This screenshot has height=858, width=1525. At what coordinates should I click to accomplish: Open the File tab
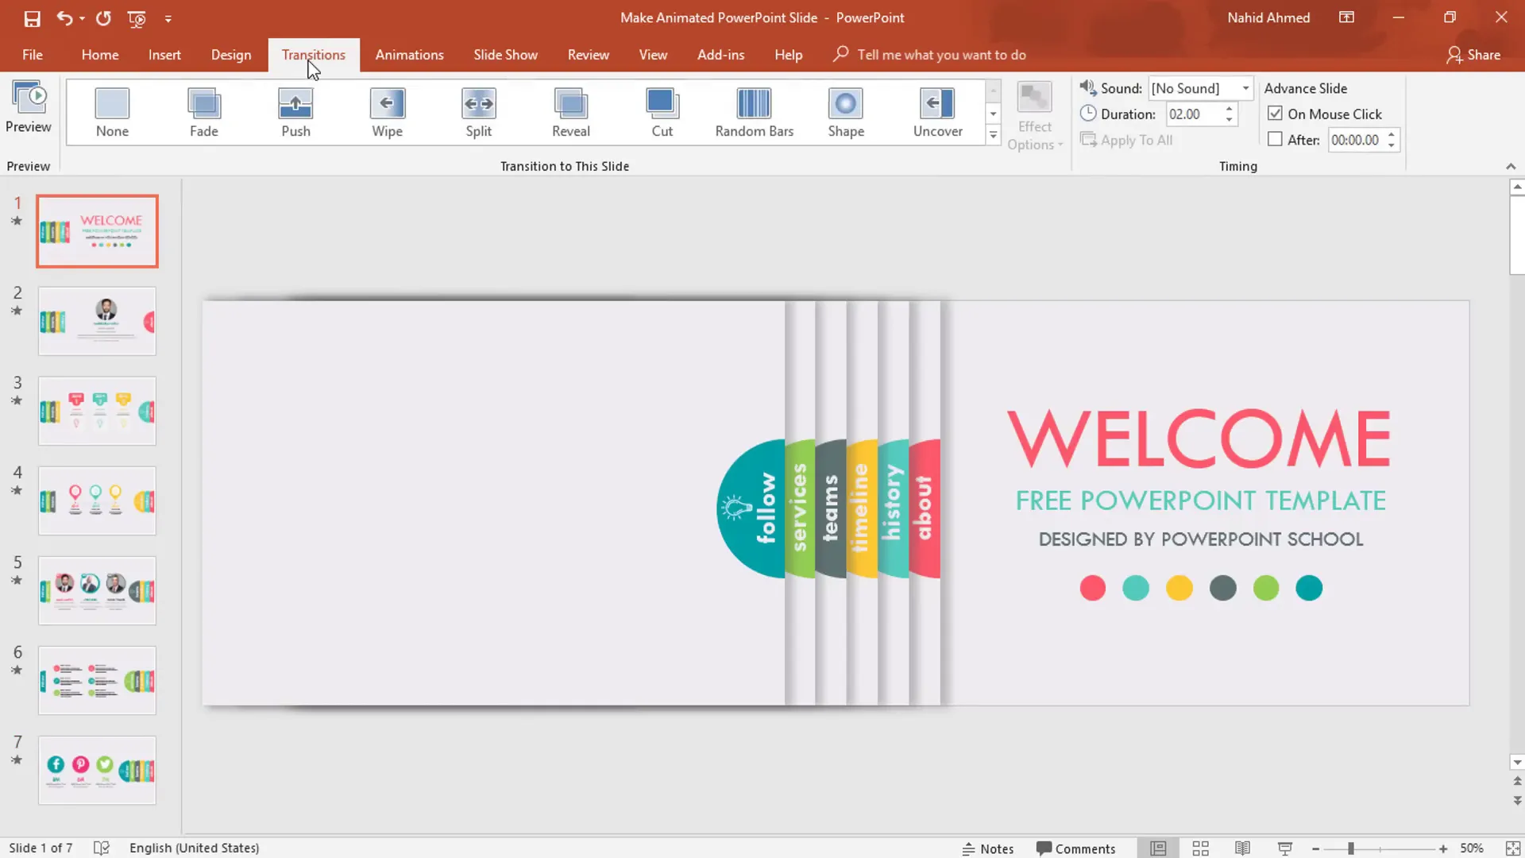pos(33,55)
